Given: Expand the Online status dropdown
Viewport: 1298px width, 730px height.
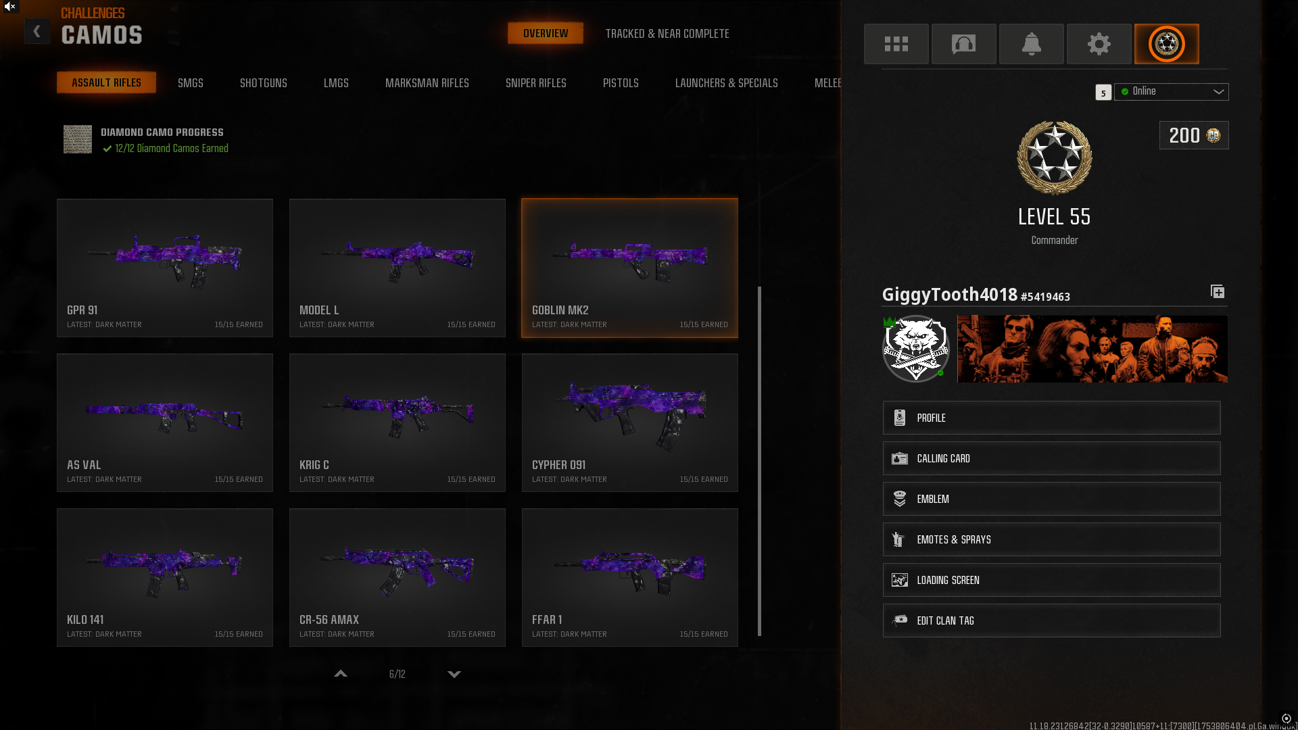Looking at the screenshot, I should pyautogui.click(x=1172, y=92).
